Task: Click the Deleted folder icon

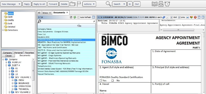Action: click(6, 27)
